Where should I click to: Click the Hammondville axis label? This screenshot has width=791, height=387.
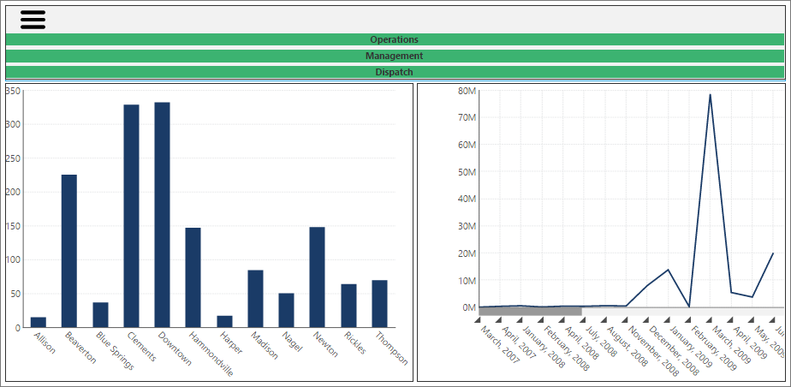coord(211,354)
